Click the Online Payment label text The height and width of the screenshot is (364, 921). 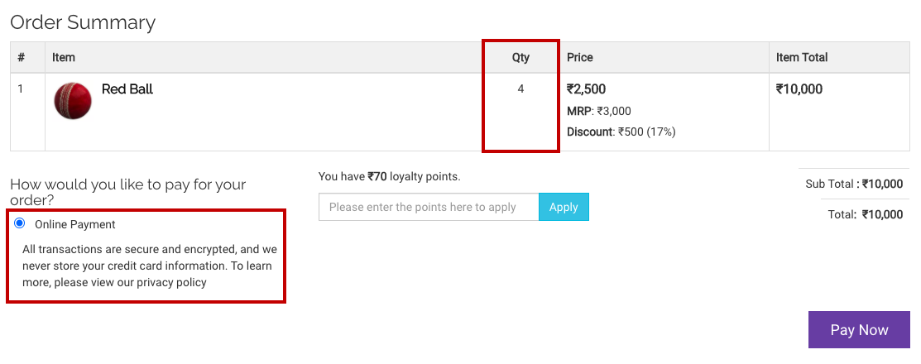[75, 224]
